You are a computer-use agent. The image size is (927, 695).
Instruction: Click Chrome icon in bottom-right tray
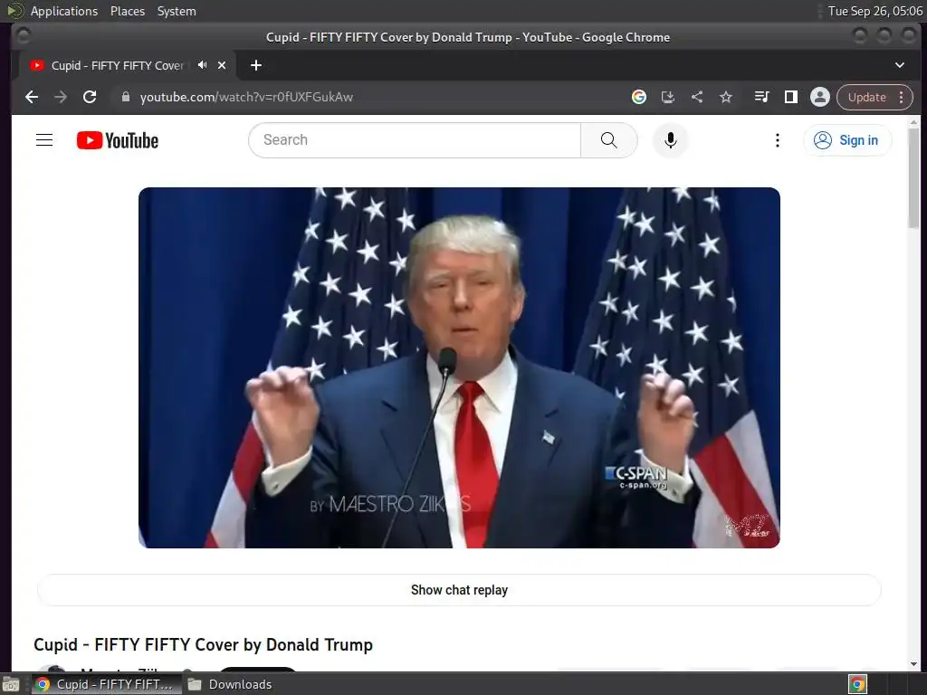(858, 684)
